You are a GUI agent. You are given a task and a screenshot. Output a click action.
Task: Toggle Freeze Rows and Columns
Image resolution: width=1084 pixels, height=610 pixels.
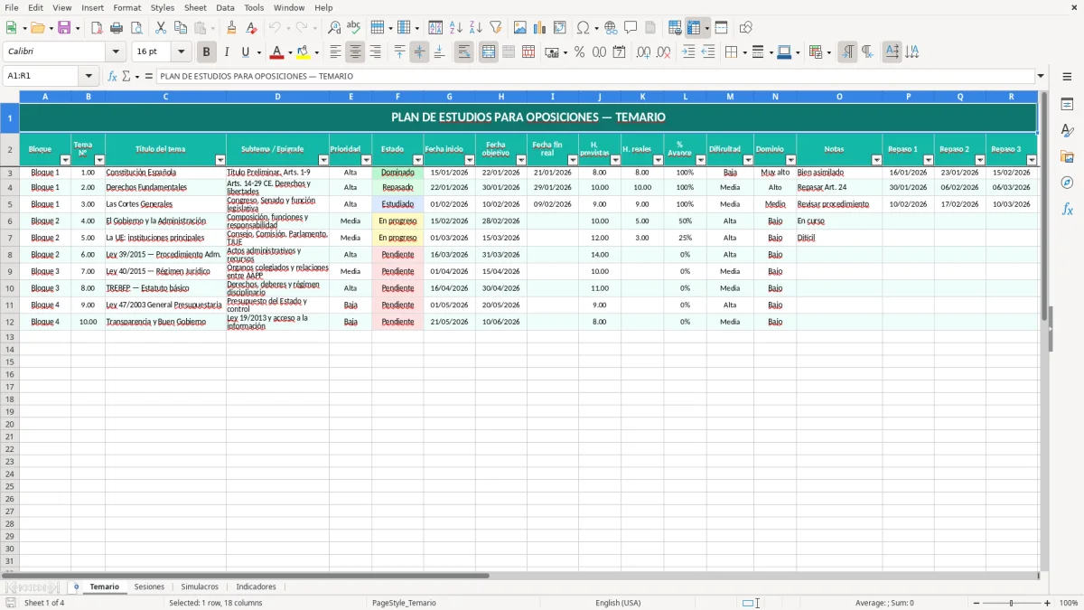[694, 28]
